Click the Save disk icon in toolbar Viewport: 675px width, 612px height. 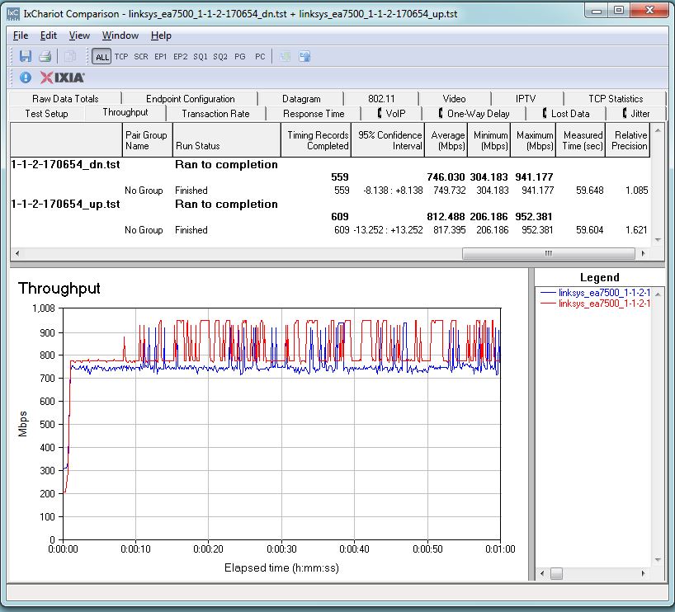click(26, 56)
